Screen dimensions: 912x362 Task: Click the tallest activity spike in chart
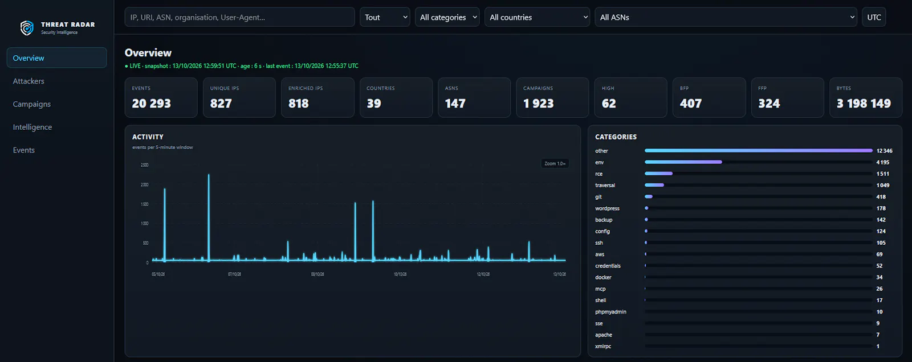(209, 217)
